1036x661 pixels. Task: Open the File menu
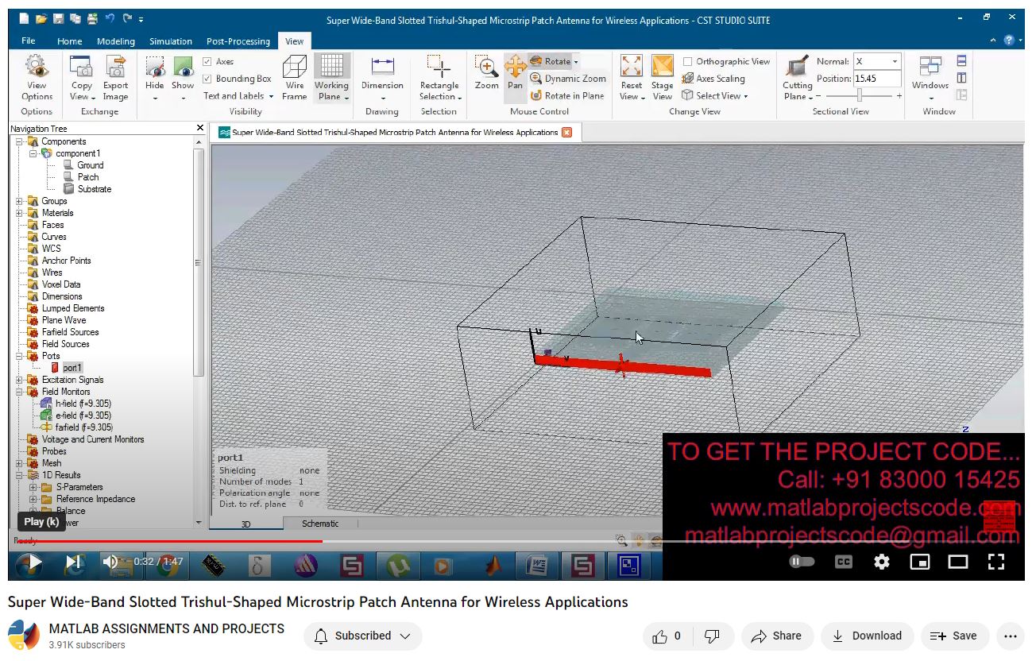pos(28,41)
